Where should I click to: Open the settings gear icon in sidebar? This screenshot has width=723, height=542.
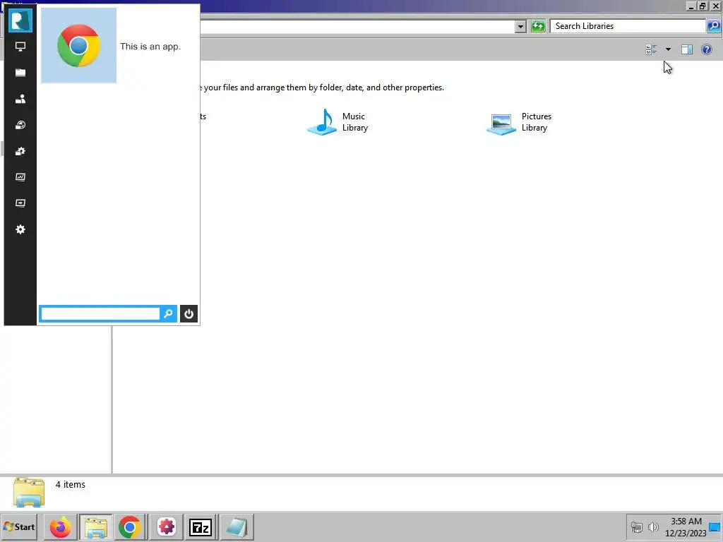tap(20, 229)
